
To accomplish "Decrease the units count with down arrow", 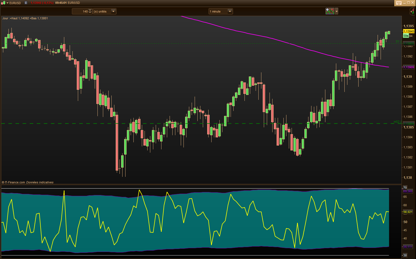I will point(90,13).
